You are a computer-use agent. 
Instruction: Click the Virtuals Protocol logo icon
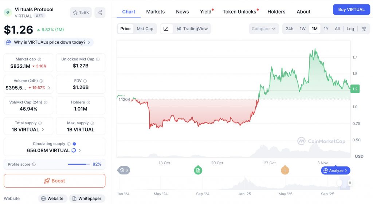click(8, 12)
